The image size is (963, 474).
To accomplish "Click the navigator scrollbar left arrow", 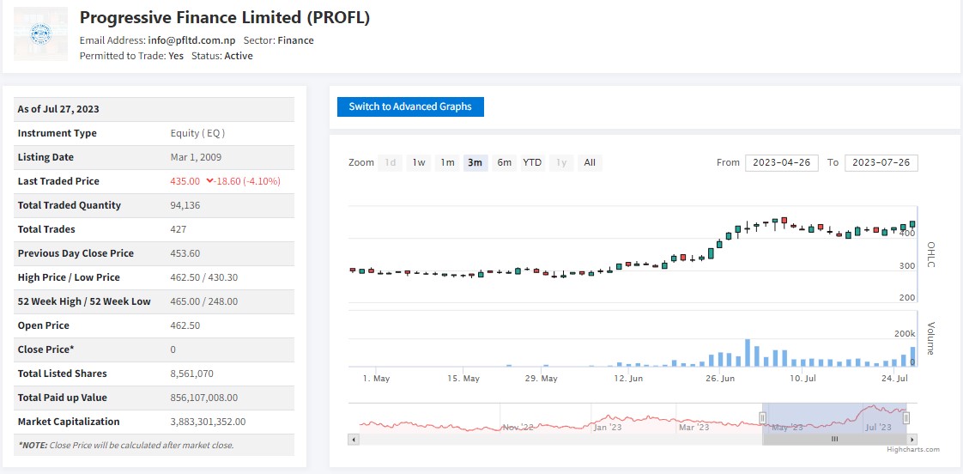I will 352,439.
